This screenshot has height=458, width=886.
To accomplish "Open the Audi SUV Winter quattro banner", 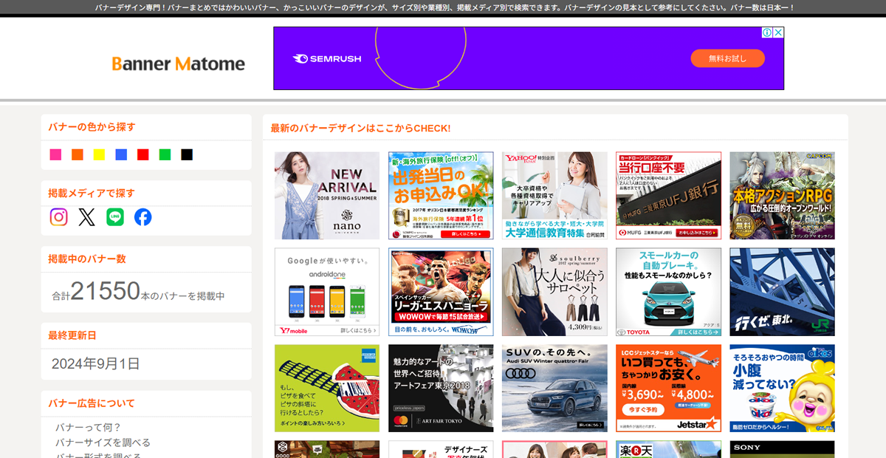I will point(554,389).
